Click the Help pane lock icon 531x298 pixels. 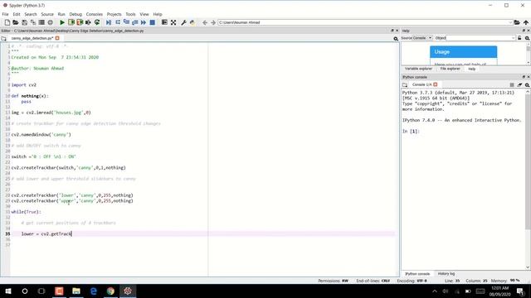click(x=519, y=38)
